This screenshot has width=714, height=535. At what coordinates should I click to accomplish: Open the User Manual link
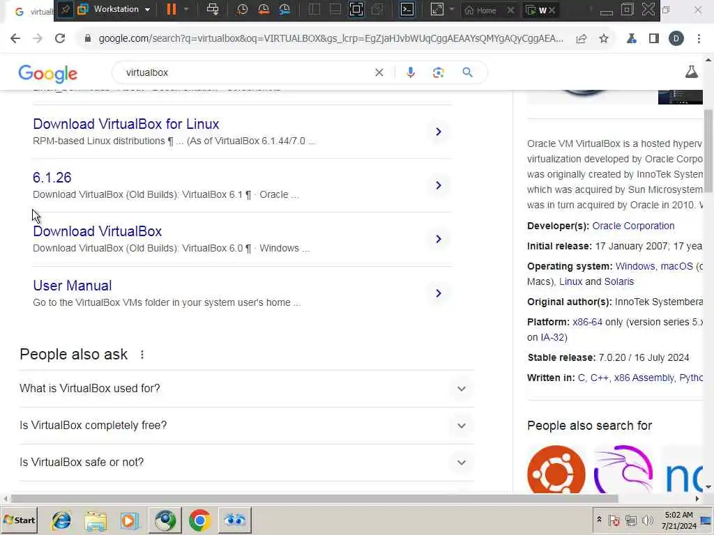click(73, 285)
